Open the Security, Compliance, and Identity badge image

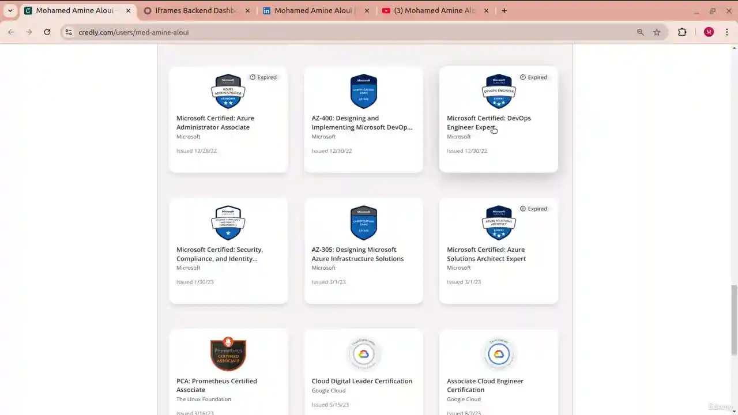[228, 222]
